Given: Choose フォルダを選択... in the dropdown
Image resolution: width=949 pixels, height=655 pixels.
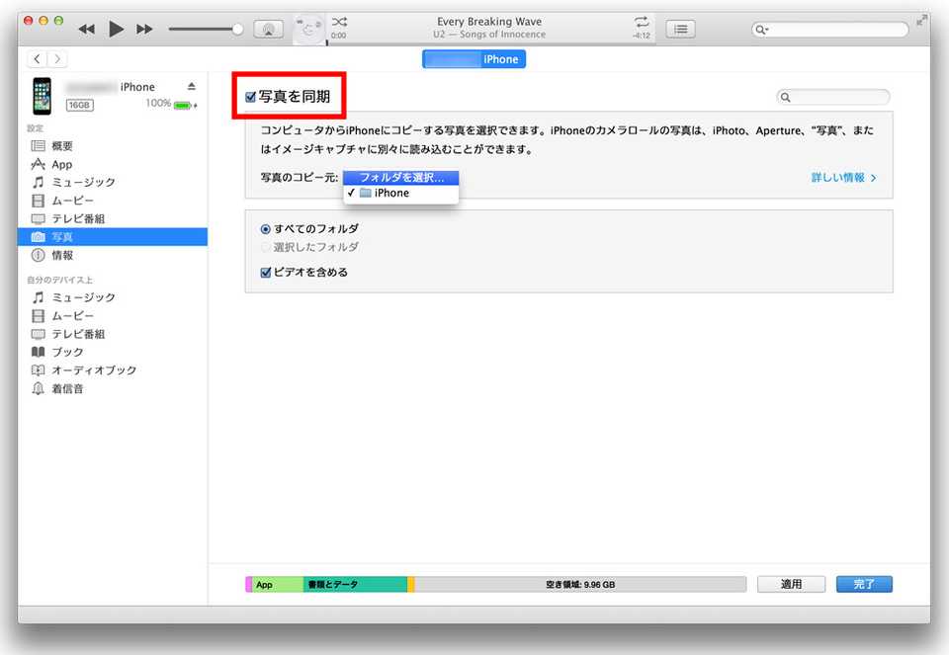Looking at the screenshot, I should tap(400, 177).
